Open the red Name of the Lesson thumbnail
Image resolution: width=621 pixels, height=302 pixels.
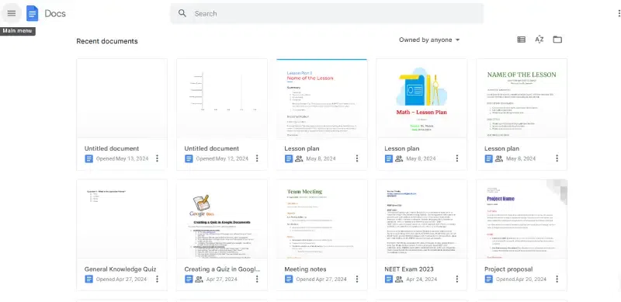pos(322,99)
